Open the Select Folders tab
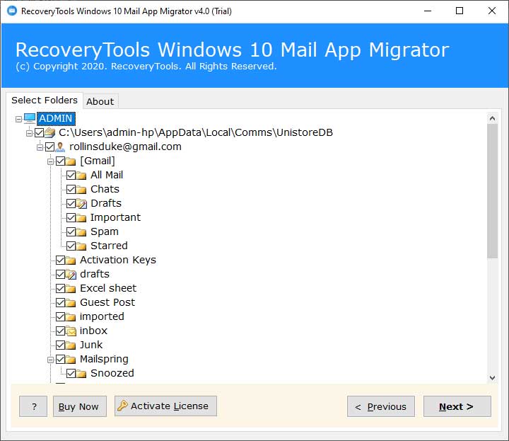509x441 pixels. point(45,101)
